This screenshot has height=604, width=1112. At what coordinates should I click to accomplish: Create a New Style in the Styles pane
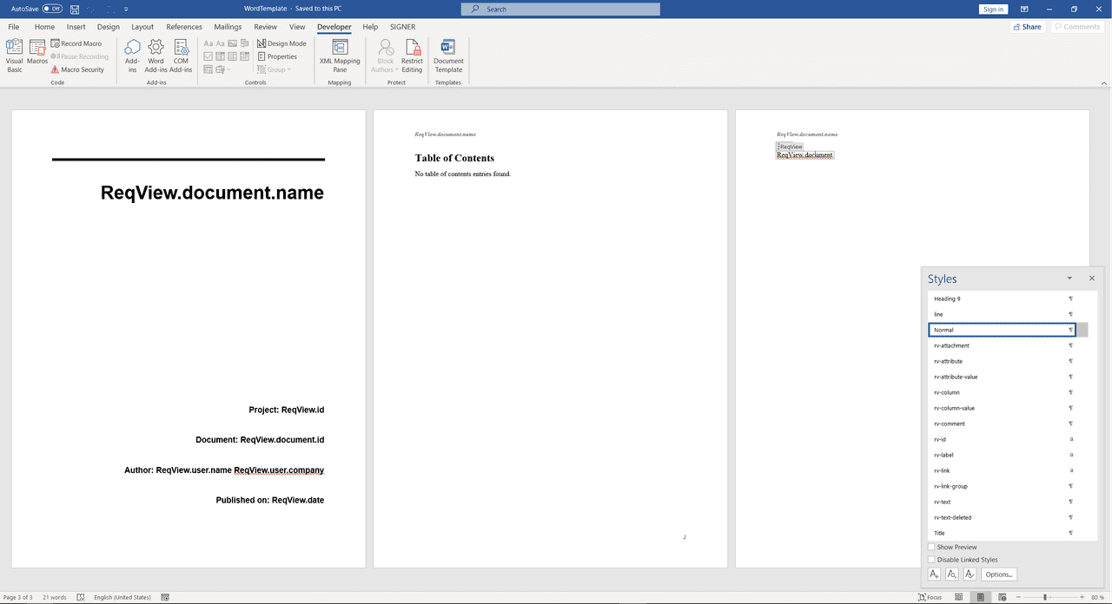934,574
